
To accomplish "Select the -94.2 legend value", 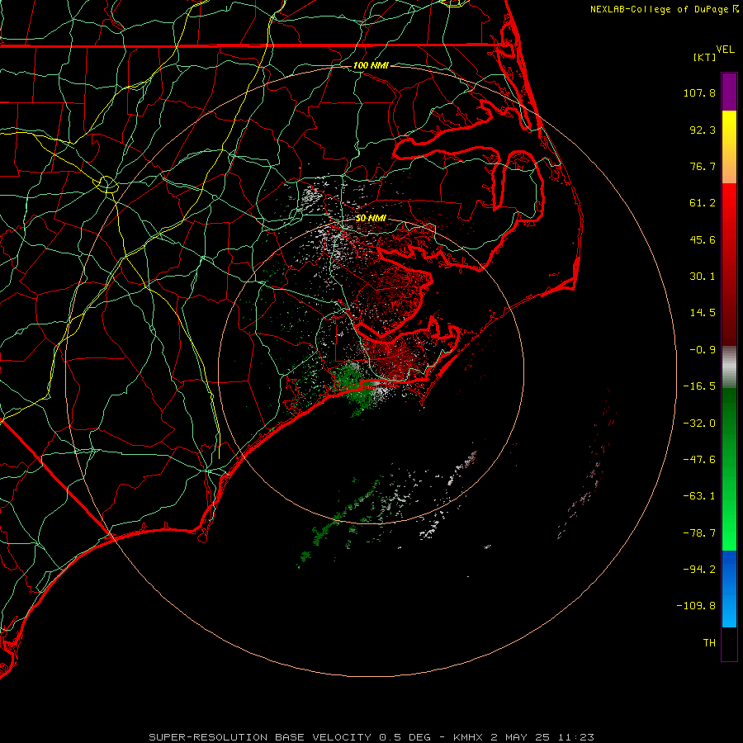I will click(699, 570).
